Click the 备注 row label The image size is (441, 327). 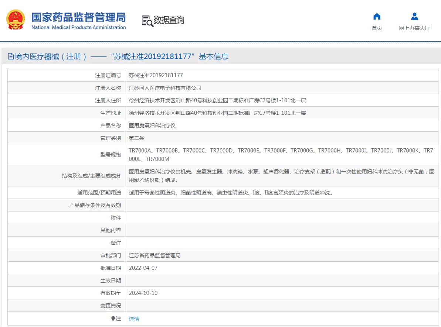point(116,243)
